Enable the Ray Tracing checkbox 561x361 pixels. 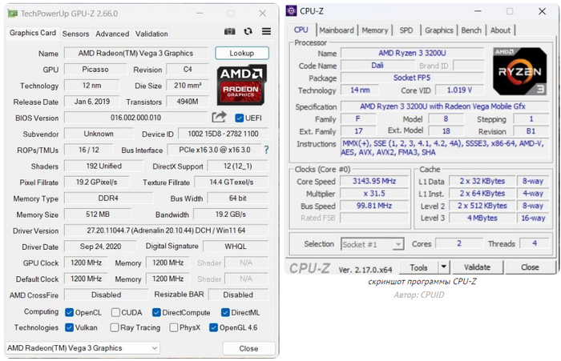pos(114,327)
